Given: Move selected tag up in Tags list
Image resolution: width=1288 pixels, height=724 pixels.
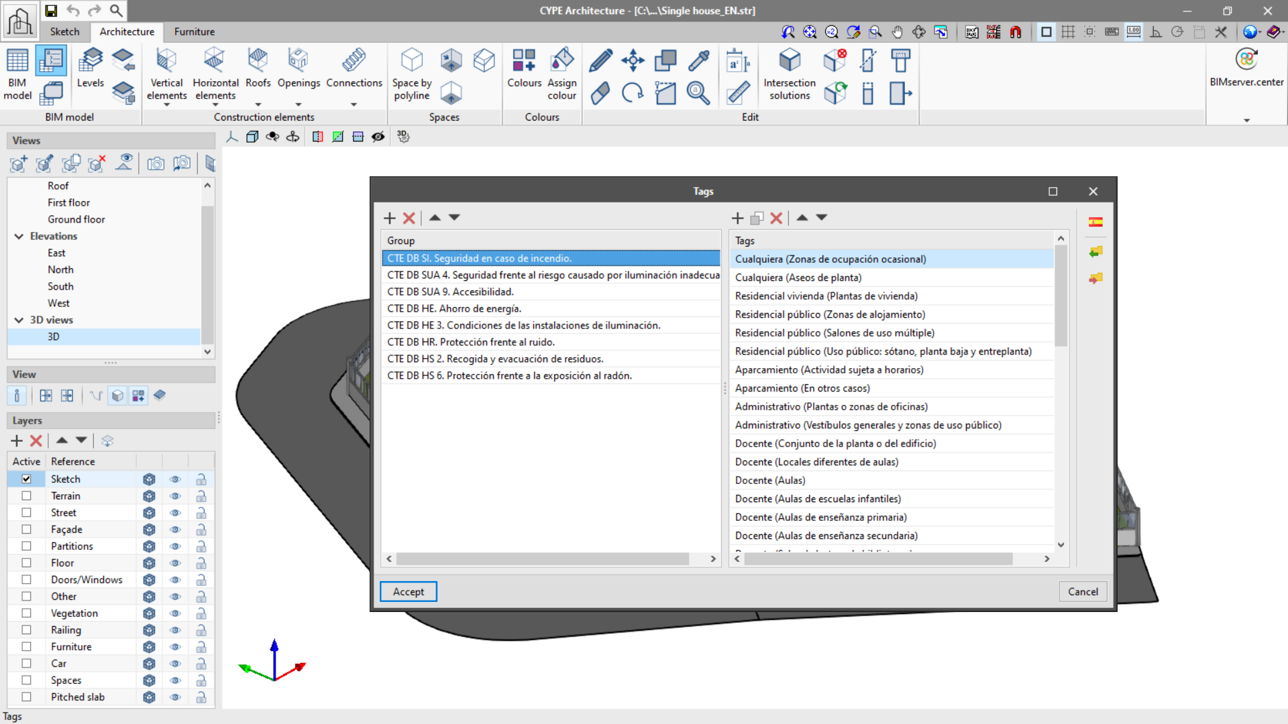Looking at the screenshot, I should coord(802,217).
